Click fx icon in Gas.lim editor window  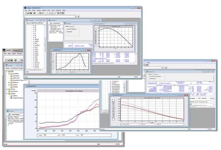(9, 114)
